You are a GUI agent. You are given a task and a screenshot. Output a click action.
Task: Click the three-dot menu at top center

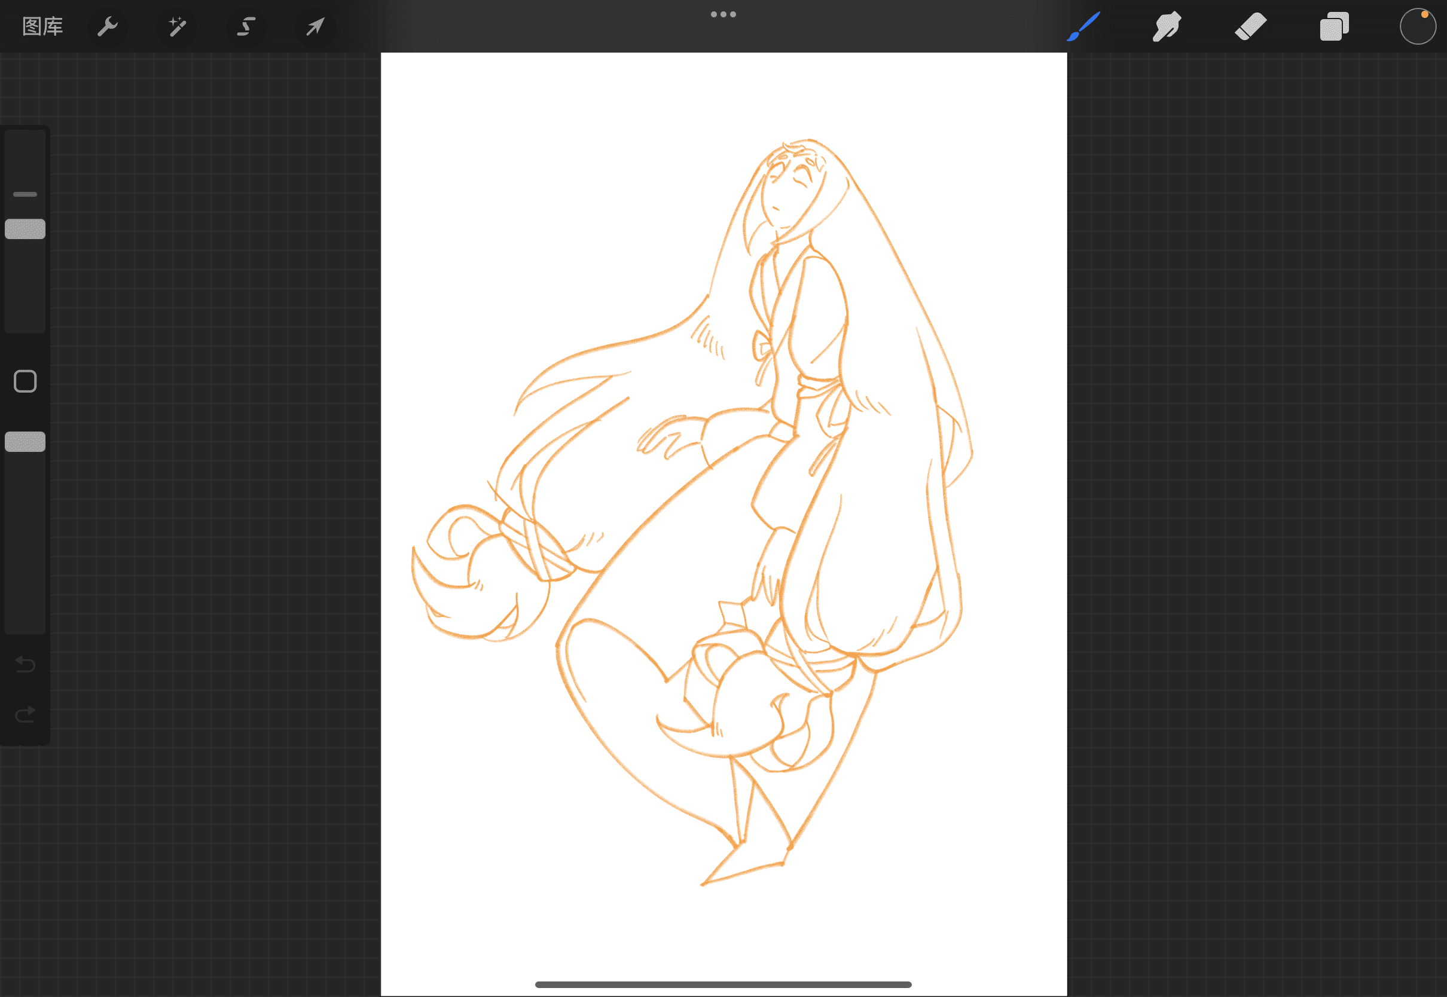[x=723, y=14]
